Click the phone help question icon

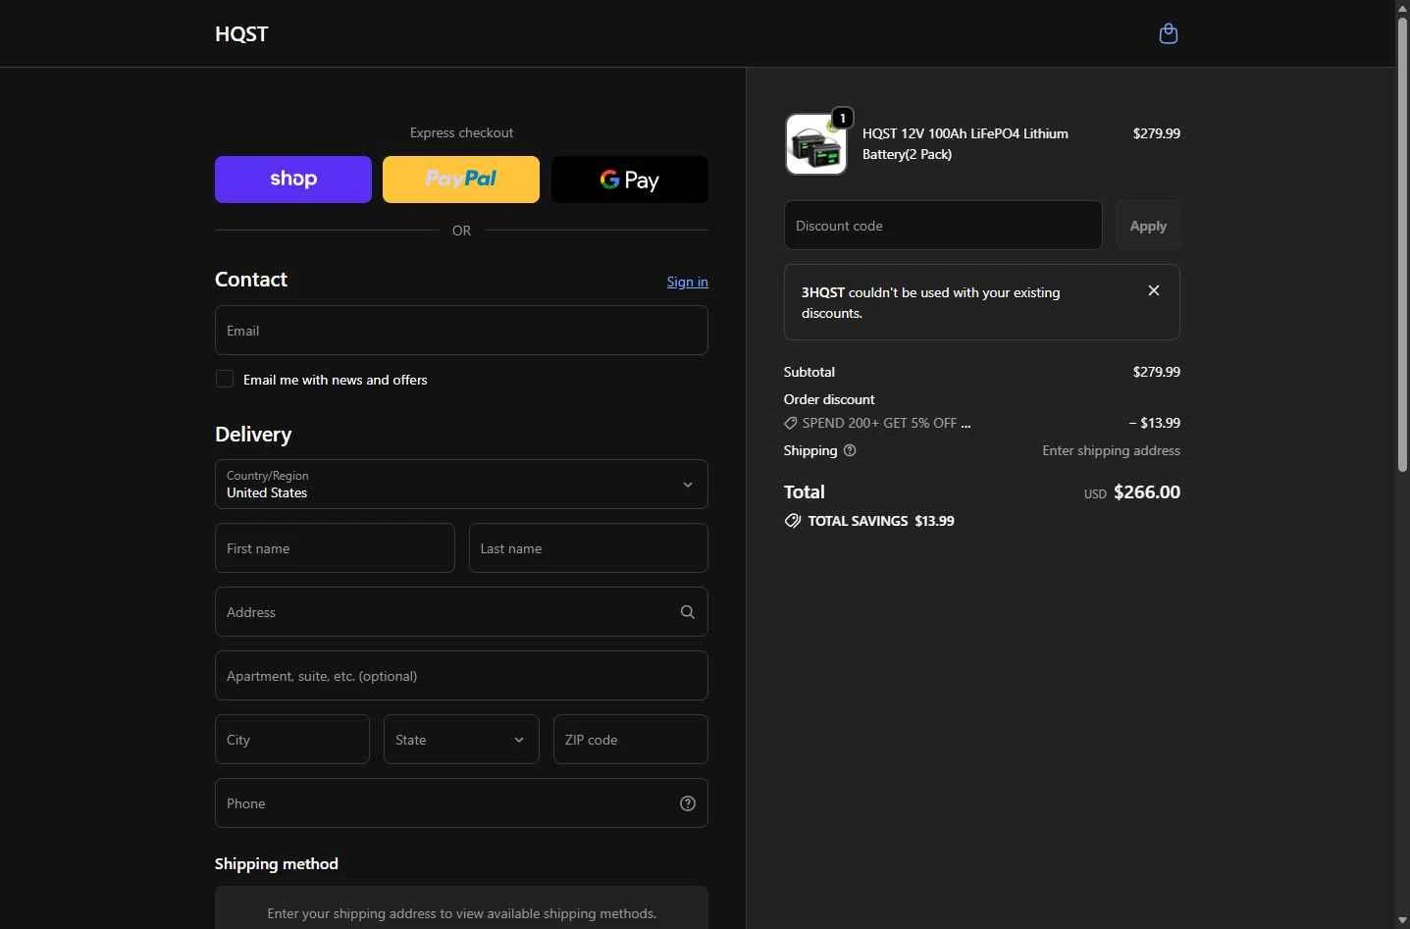pos(688,803)
